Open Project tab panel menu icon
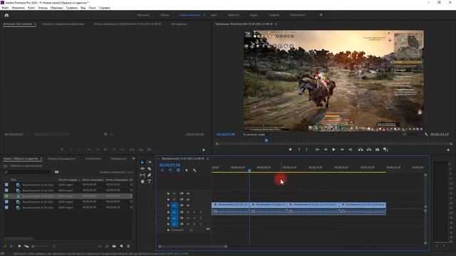Viewport: 456px width, 256px height. 41,159
